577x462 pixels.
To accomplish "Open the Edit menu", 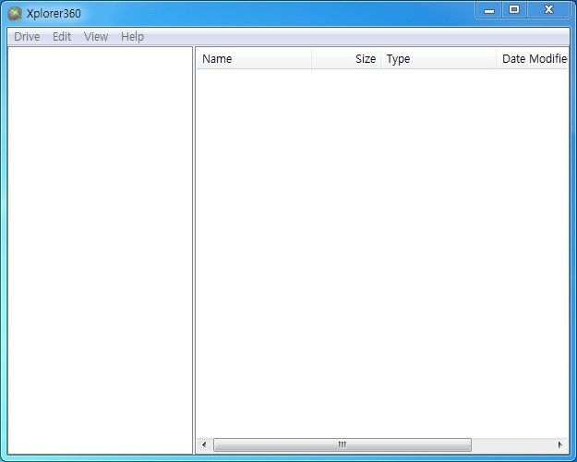I will 62,37.
